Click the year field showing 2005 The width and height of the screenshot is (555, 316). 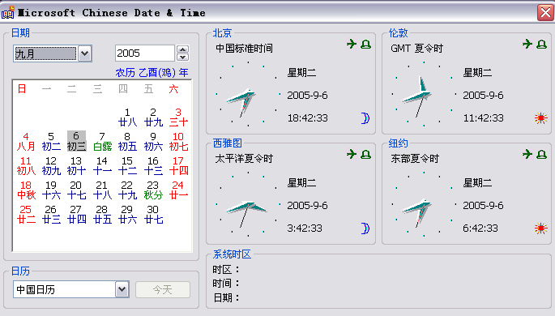[x=145, y=53]
